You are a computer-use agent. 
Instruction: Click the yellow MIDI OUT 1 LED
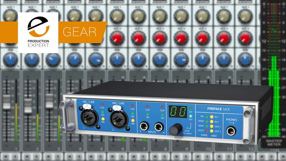pyautogui.click(x=212, y=126)
